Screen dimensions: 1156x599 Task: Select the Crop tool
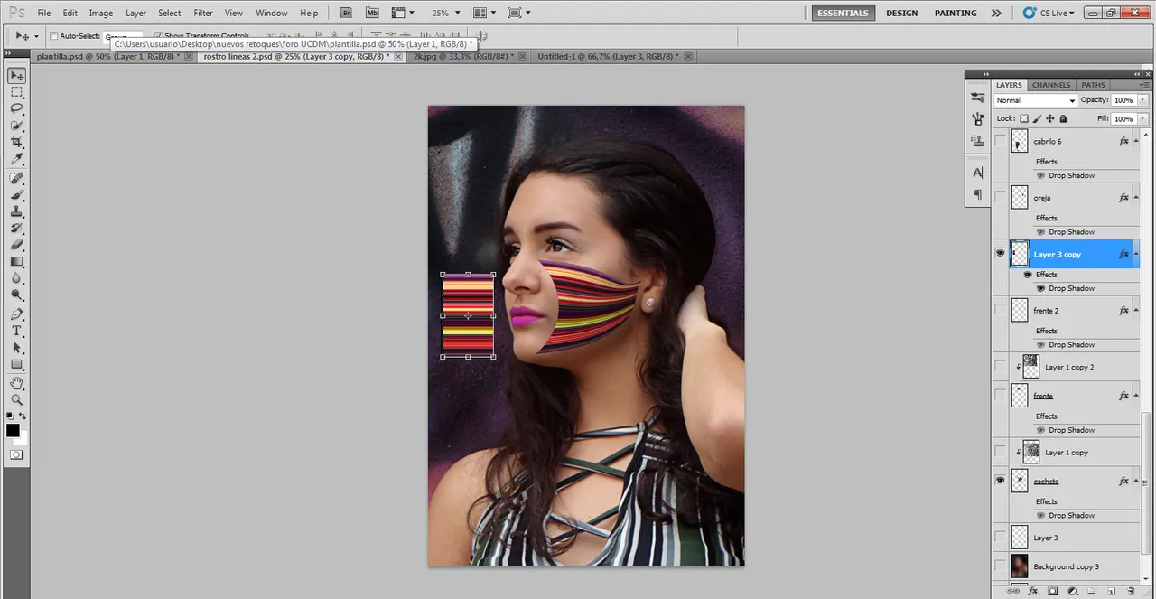coord(16,143)
